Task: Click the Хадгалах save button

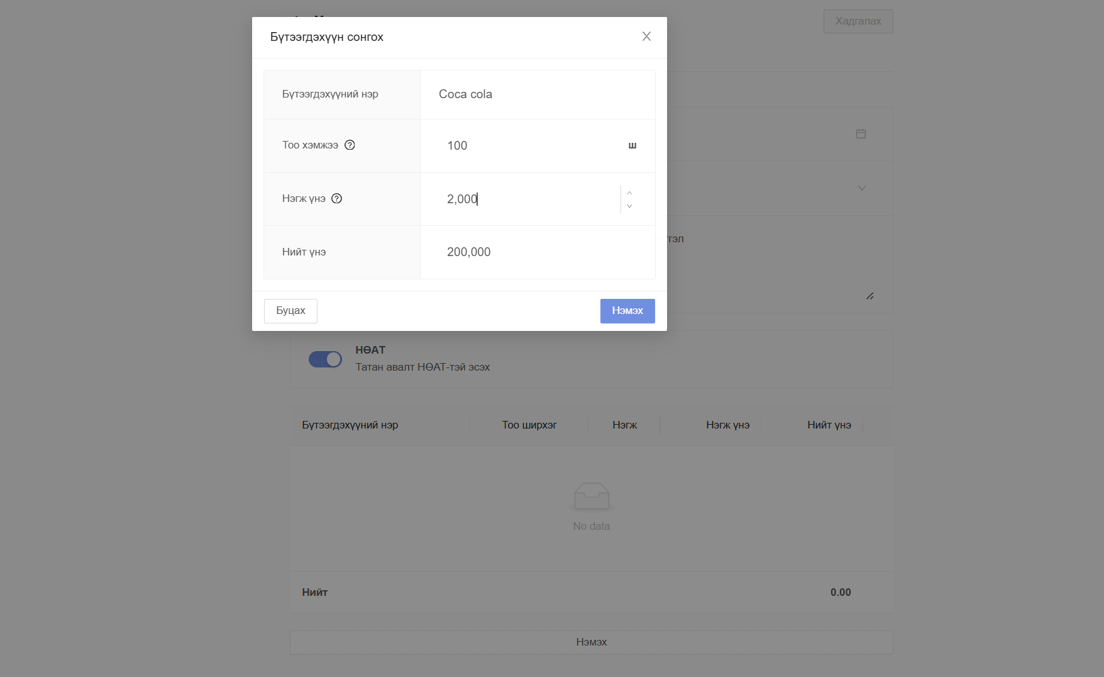Action: [x=858, y=21]
